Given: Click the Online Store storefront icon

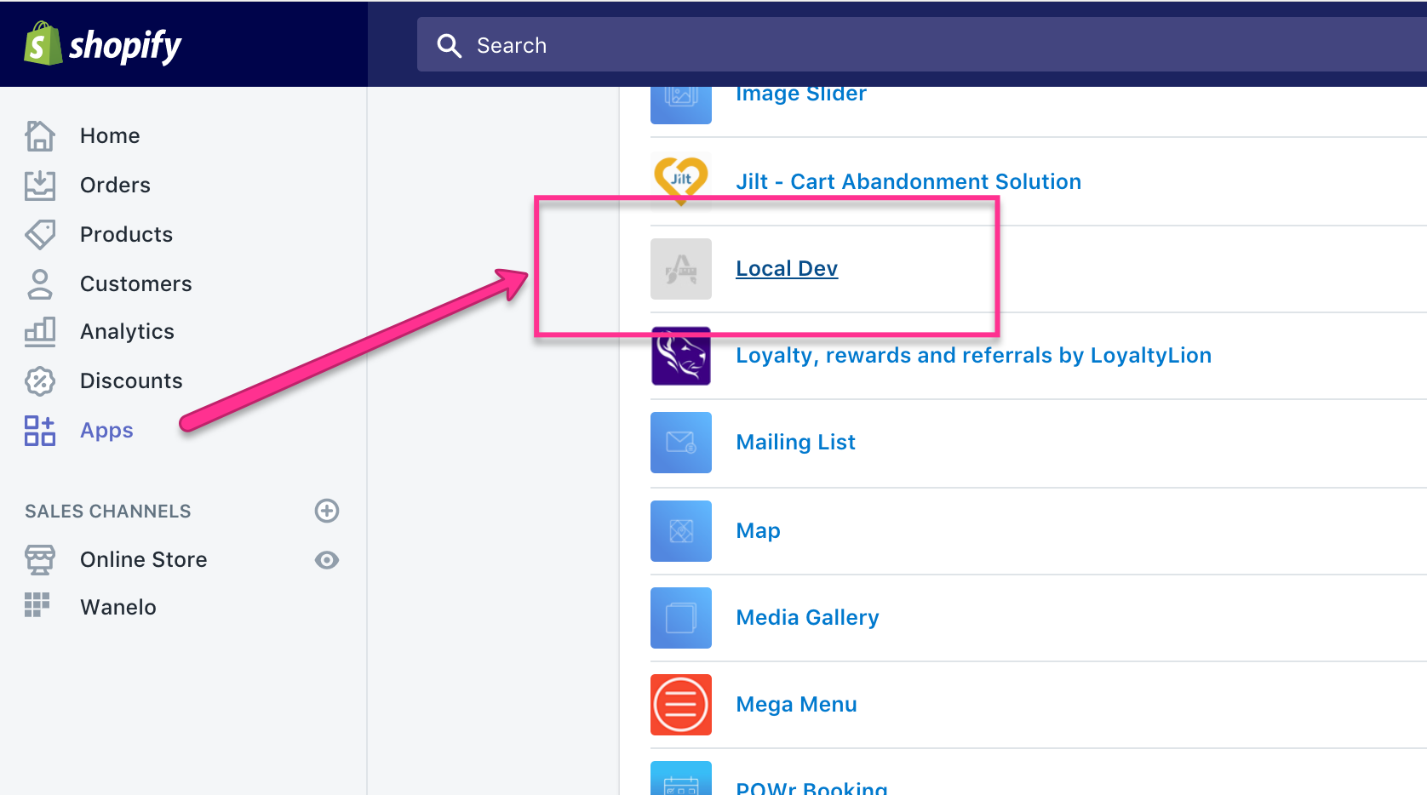Looking at the screenshot, I should (x=40, y=559).
